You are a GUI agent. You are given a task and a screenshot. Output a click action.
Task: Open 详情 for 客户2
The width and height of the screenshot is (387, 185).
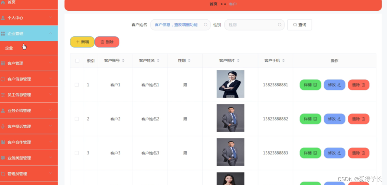(310, 119)
